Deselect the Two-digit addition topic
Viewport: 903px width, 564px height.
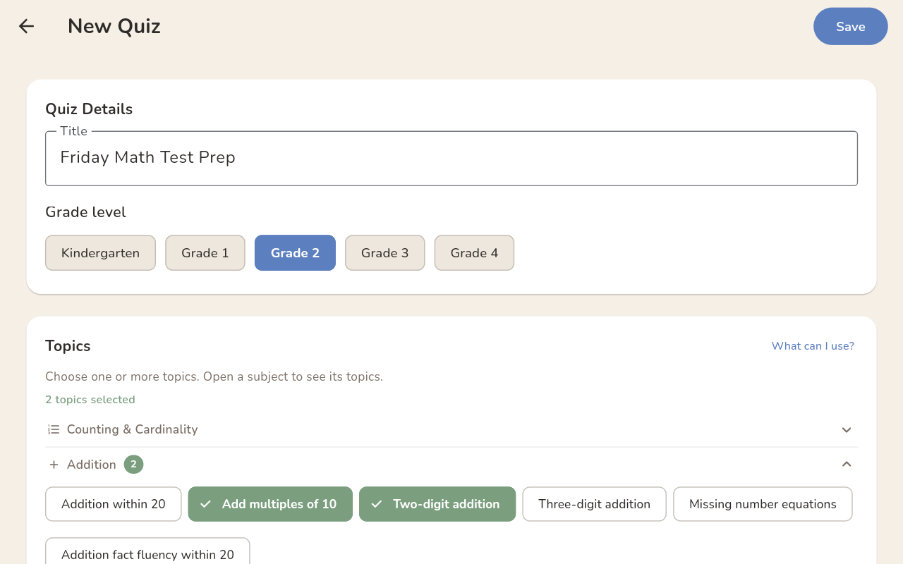437,504
